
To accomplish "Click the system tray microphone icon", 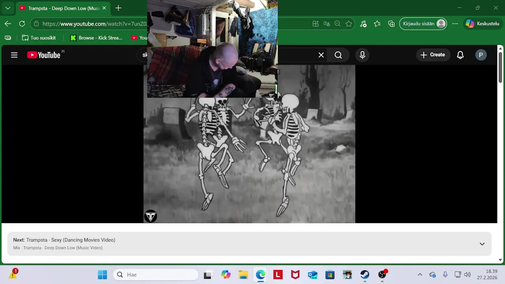I will pyautogui.click(x=445, y=275).
